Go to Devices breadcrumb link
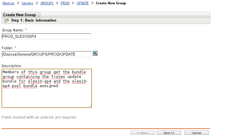This screenshot has width=236, height=137. tap(8, 3)
